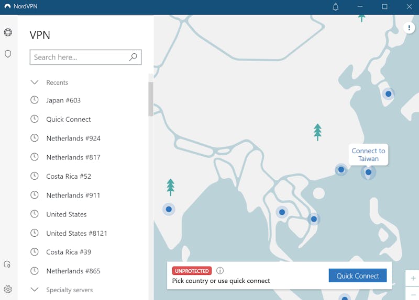This screenshot has width=419, height=300.
Task: Click the Hong Kong server pin on map
Action: [x=341, y=170]
